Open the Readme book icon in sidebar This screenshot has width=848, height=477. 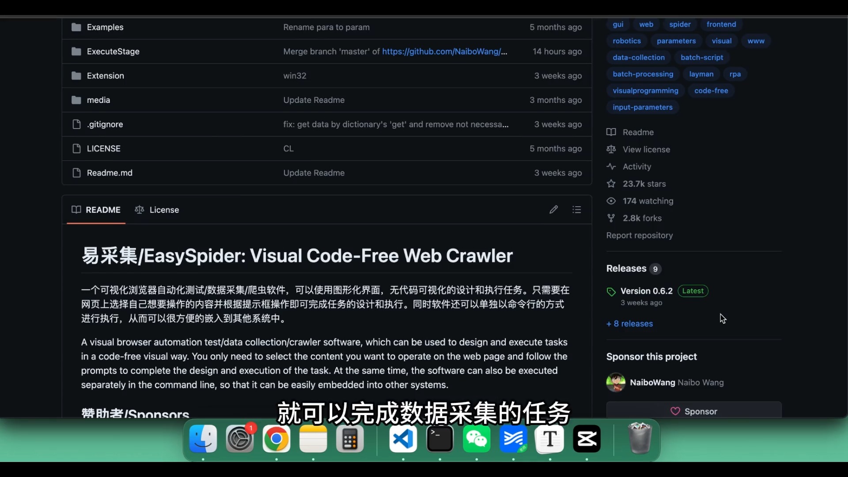click(x=611, y=132)
